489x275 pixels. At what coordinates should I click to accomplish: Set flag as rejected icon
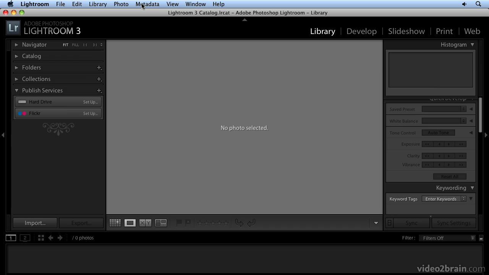(x=188, y=223)
